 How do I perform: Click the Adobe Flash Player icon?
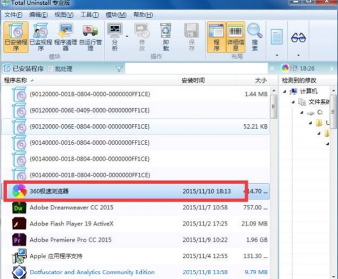[x=19, y=224]
